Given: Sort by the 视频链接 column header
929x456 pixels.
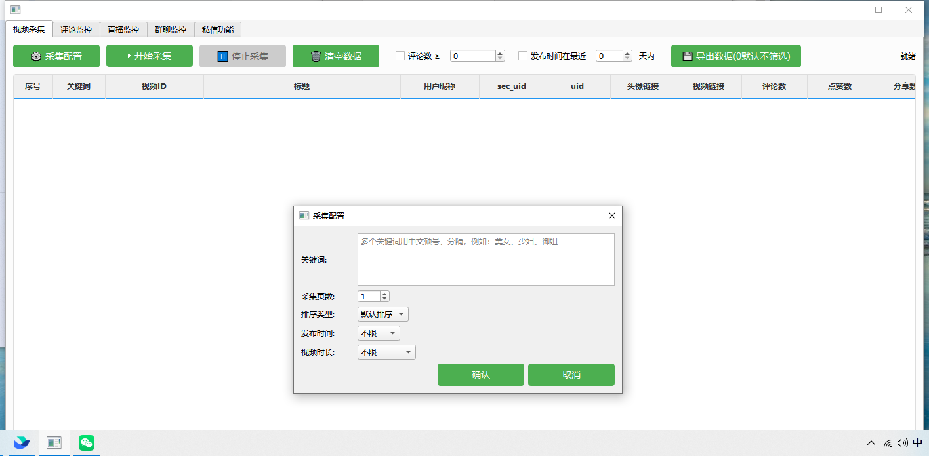Looking at the screenshot, I should coord(709,86).
